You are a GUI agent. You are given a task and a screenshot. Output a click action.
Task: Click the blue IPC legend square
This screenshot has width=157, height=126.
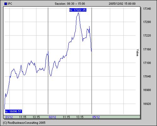point(6,4)
